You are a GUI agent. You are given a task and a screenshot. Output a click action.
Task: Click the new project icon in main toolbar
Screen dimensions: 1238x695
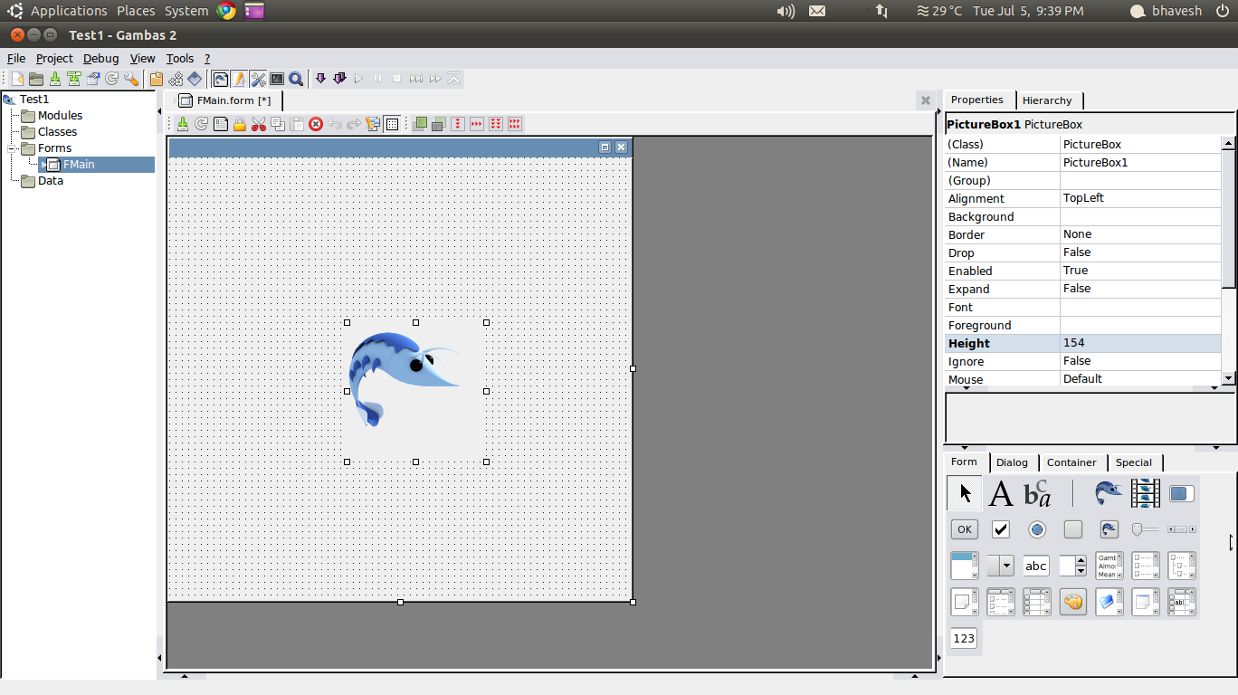[17, 79]
